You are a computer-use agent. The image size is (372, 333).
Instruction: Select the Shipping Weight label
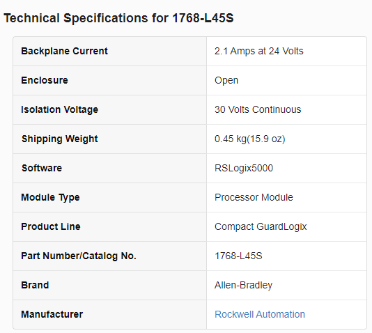coord(59,139)
